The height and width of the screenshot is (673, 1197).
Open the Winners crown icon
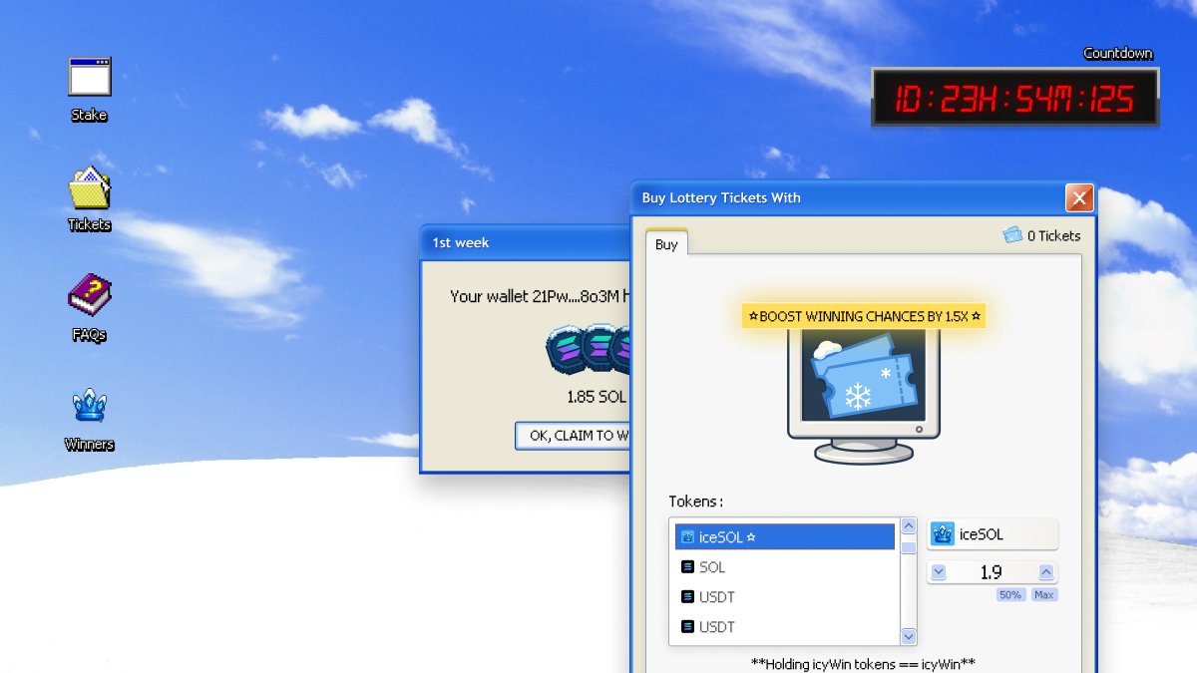pos(89,406)
